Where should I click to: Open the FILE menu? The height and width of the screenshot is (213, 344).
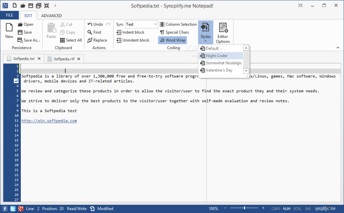(9, 15)
